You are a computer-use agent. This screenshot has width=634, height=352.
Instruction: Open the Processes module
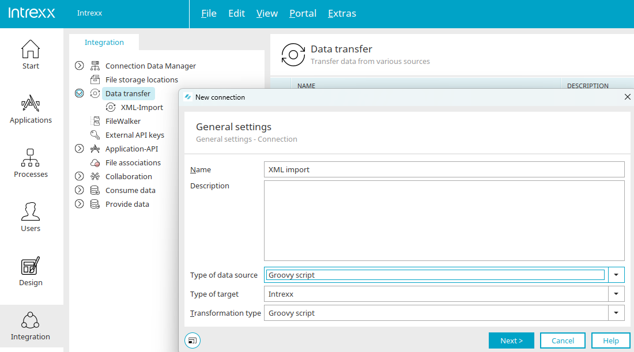coord(31,163)
